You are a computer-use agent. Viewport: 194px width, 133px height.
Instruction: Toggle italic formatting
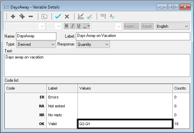pyautogui.click(x=73, y=26)
